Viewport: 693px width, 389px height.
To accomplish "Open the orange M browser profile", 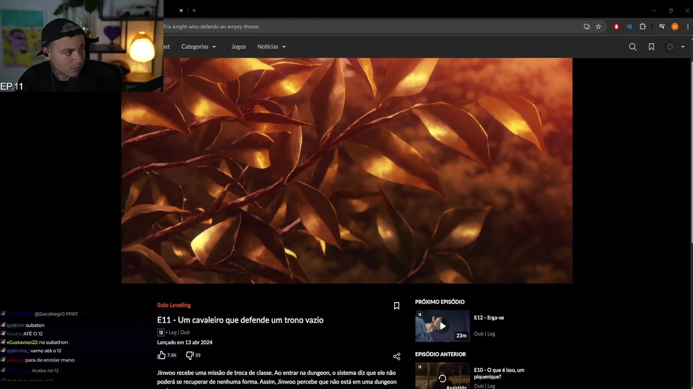I will [675, 26].
